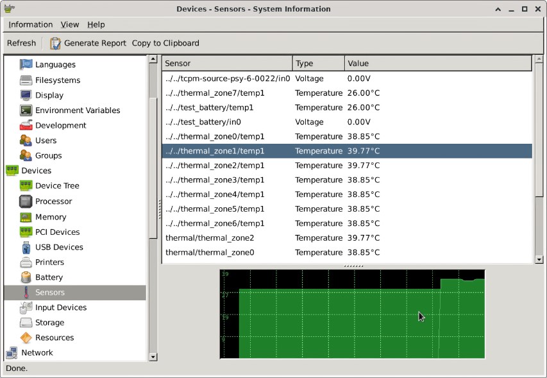This screenshot has height=378, width=547.
Task: Click sensor list scrollbar down arrow
Action: (539, 259)
